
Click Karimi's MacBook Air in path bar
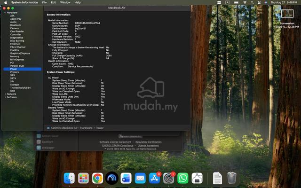64,128
